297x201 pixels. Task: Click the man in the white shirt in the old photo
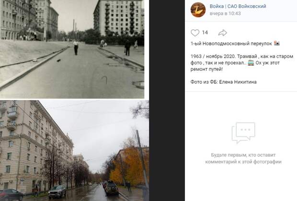click(76, 48)
